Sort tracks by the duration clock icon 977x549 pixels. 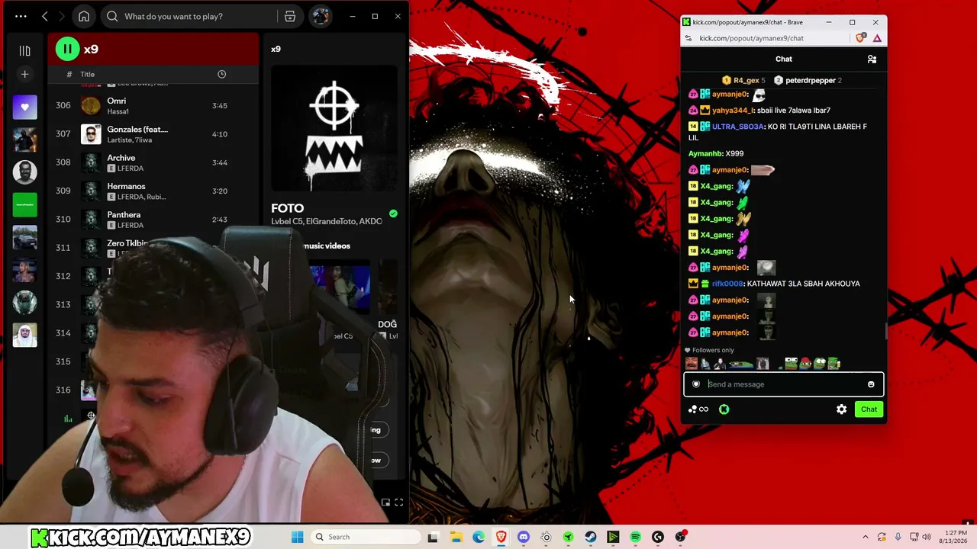(221, 74)
